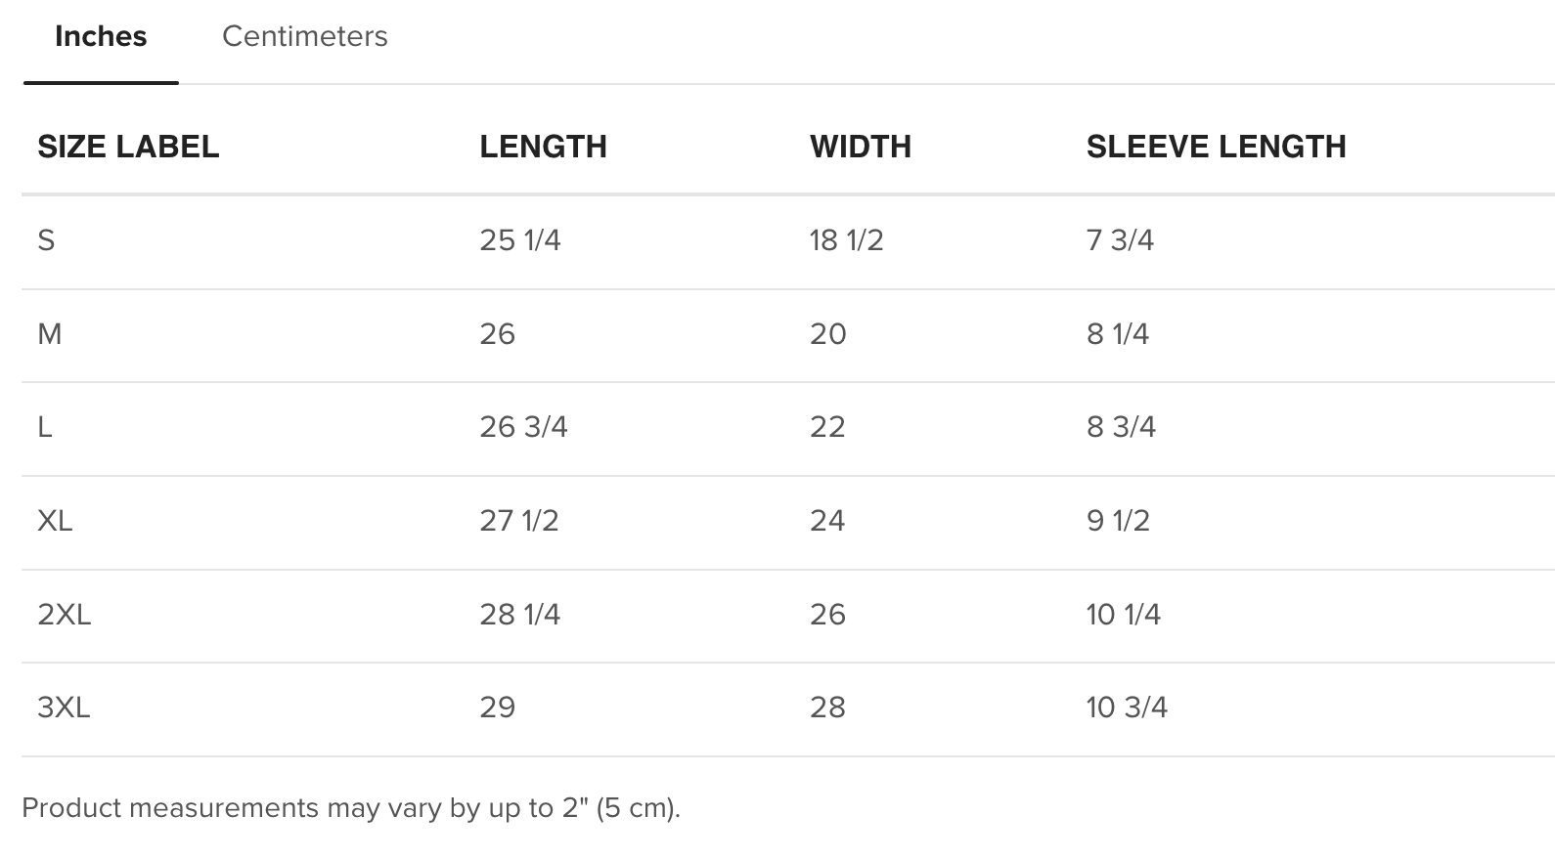The image size is (1555, 858).
Task: Switch to the Centimeters tab
Action: coord(304,37)
